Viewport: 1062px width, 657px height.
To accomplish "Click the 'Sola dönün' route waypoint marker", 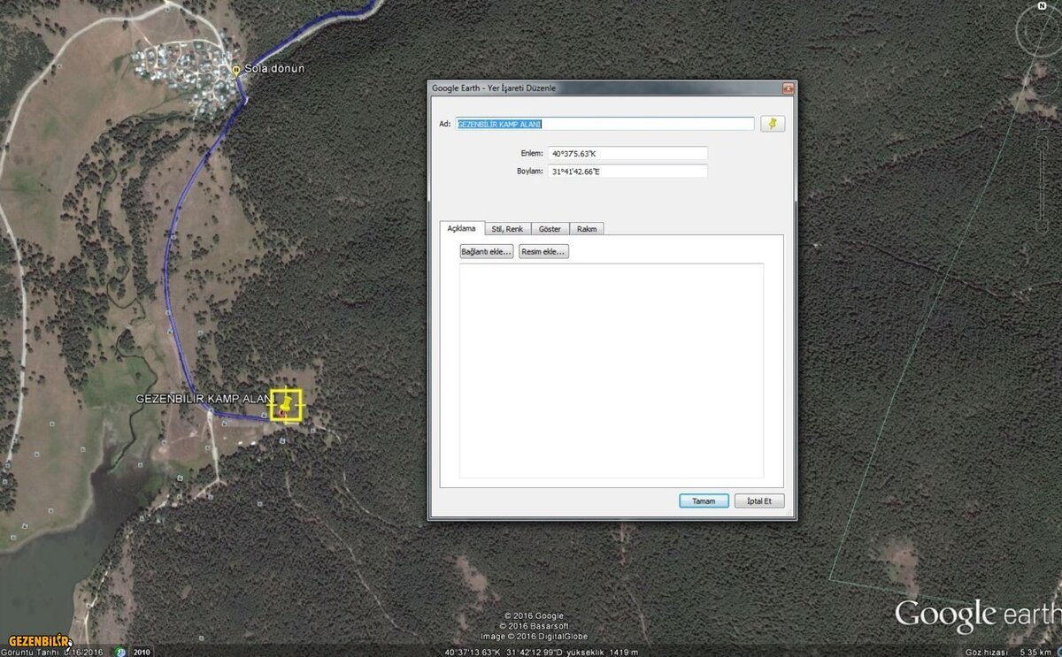I will coord(235,69).
